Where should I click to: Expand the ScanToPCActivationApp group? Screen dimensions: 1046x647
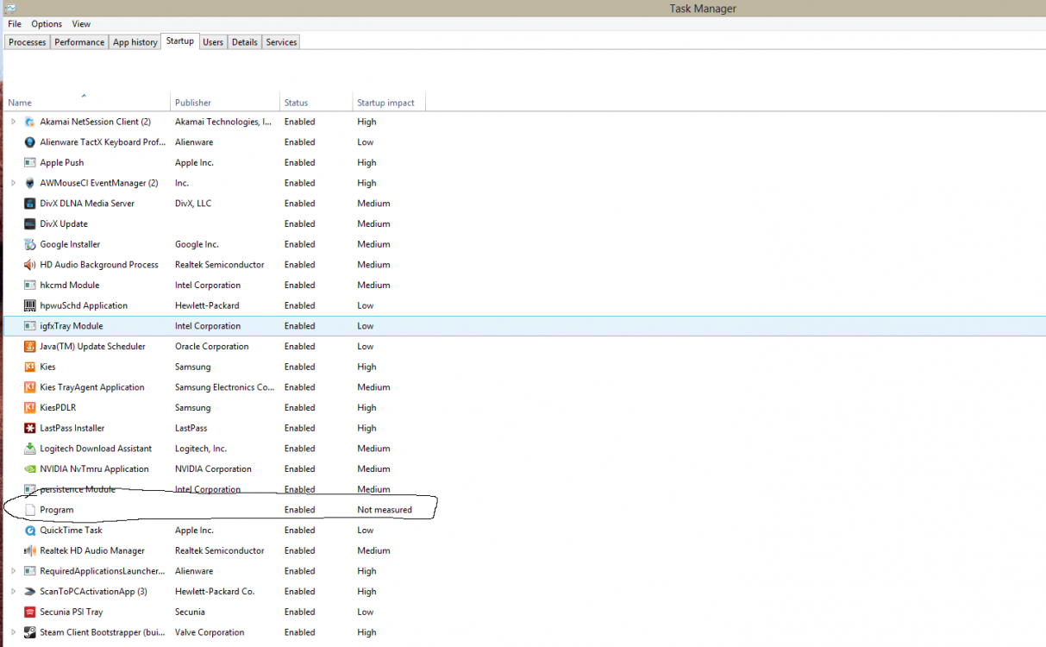tap(13, 592)
